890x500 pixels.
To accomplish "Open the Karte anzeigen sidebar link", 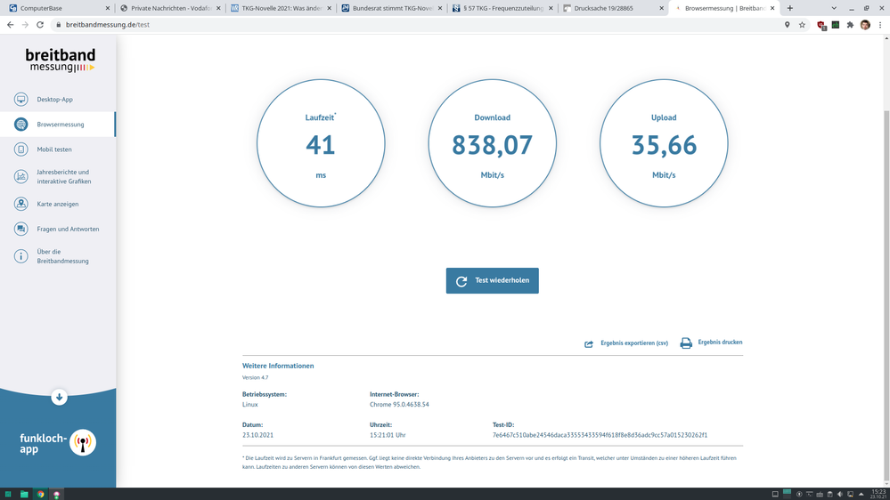I will tap(57, 204).
